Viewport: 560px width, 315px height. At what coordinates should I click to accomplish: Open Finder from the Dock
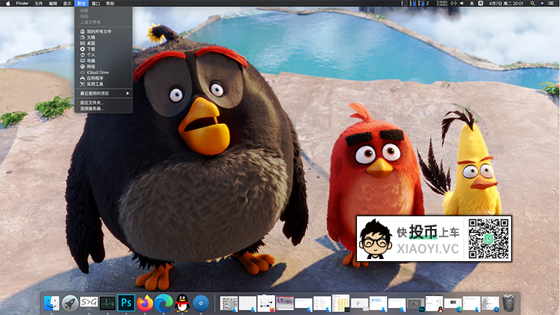(51, 303)
